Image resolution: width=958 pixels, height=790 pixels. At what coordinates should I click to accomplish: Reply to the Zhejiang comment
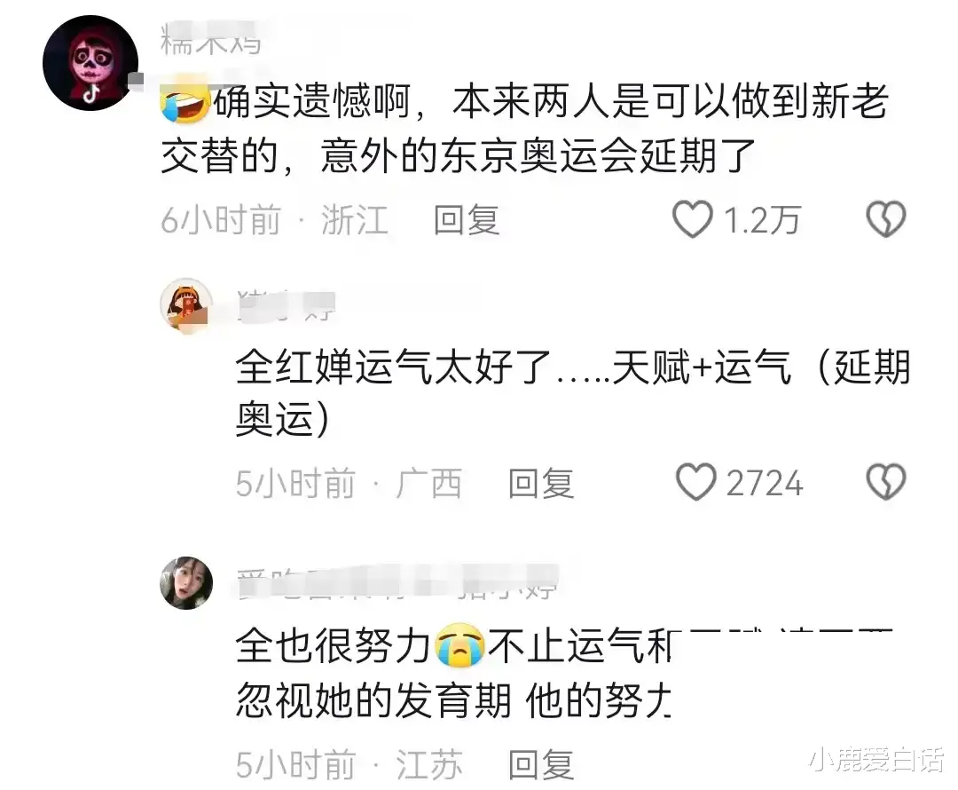coord(467,220)
